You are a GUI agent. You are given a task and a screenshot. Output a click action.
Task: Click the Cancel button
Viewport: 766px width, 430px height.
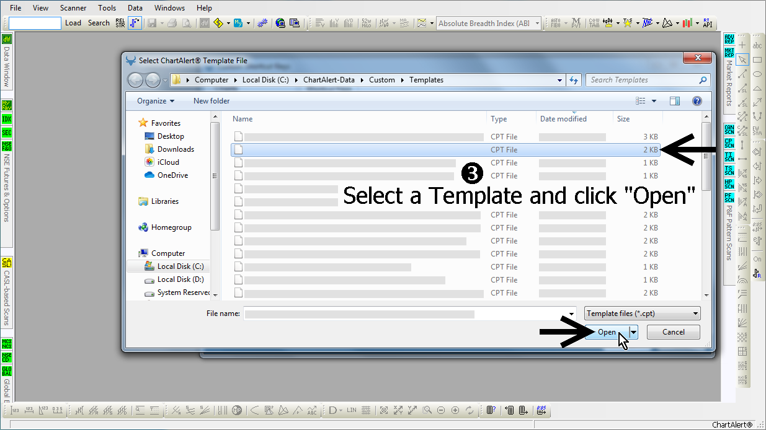[x=674, y=332]
